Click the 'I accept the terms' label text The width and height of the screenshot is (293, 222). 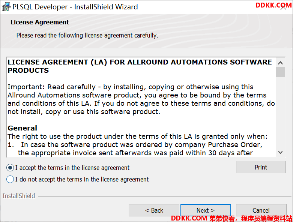pyautogui.click(x=72, y=168)
